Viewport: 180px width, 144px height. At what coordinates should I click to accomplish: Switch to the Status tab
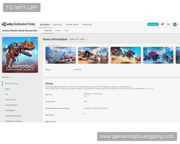click(66, 31)
